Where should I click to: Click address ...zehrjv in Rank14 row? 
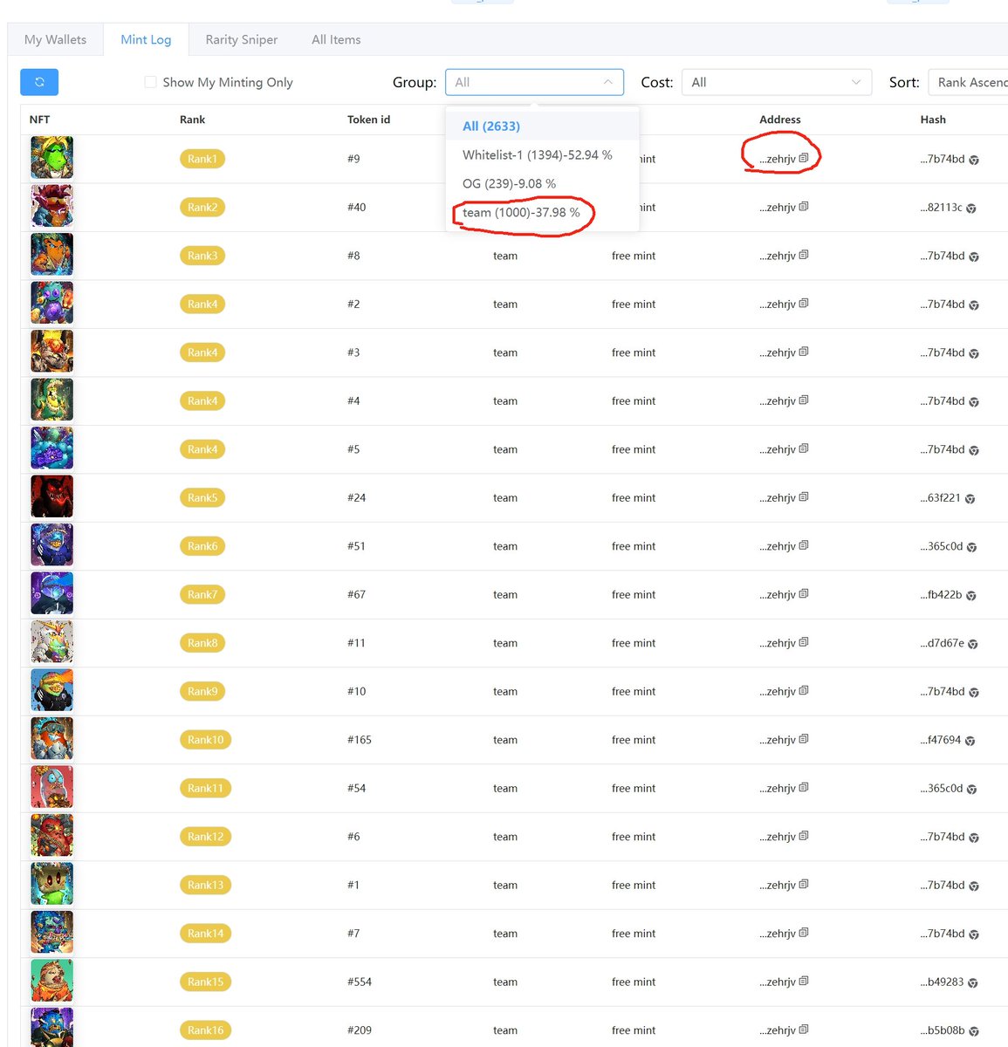point(778,934)
